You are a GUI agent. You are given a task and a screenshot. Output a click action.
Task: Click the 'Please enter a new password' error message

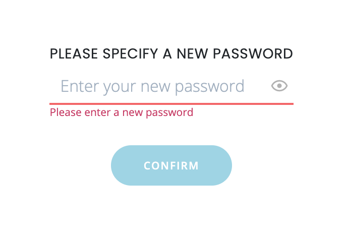coord(122,112)
